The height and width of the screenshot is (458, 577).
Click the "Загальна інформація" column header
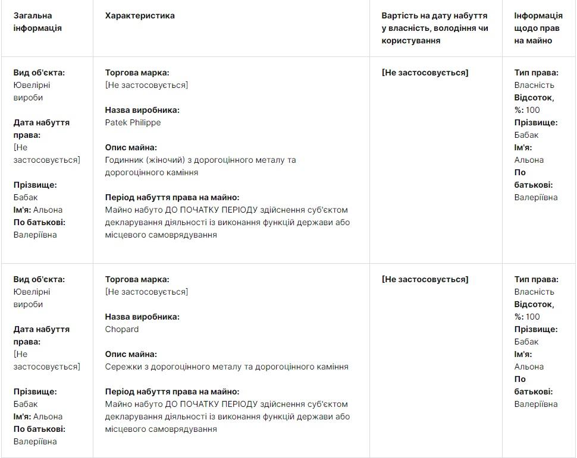tap(37, 22)
